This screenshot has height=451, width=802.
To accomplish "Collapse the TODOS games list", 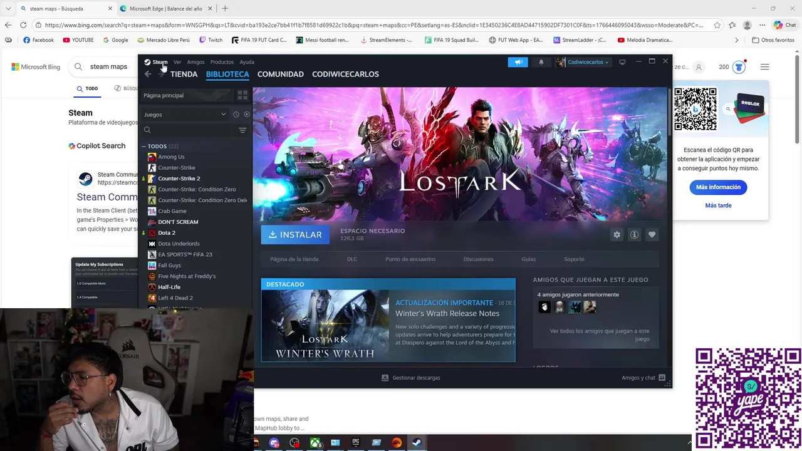I will 143,147.
